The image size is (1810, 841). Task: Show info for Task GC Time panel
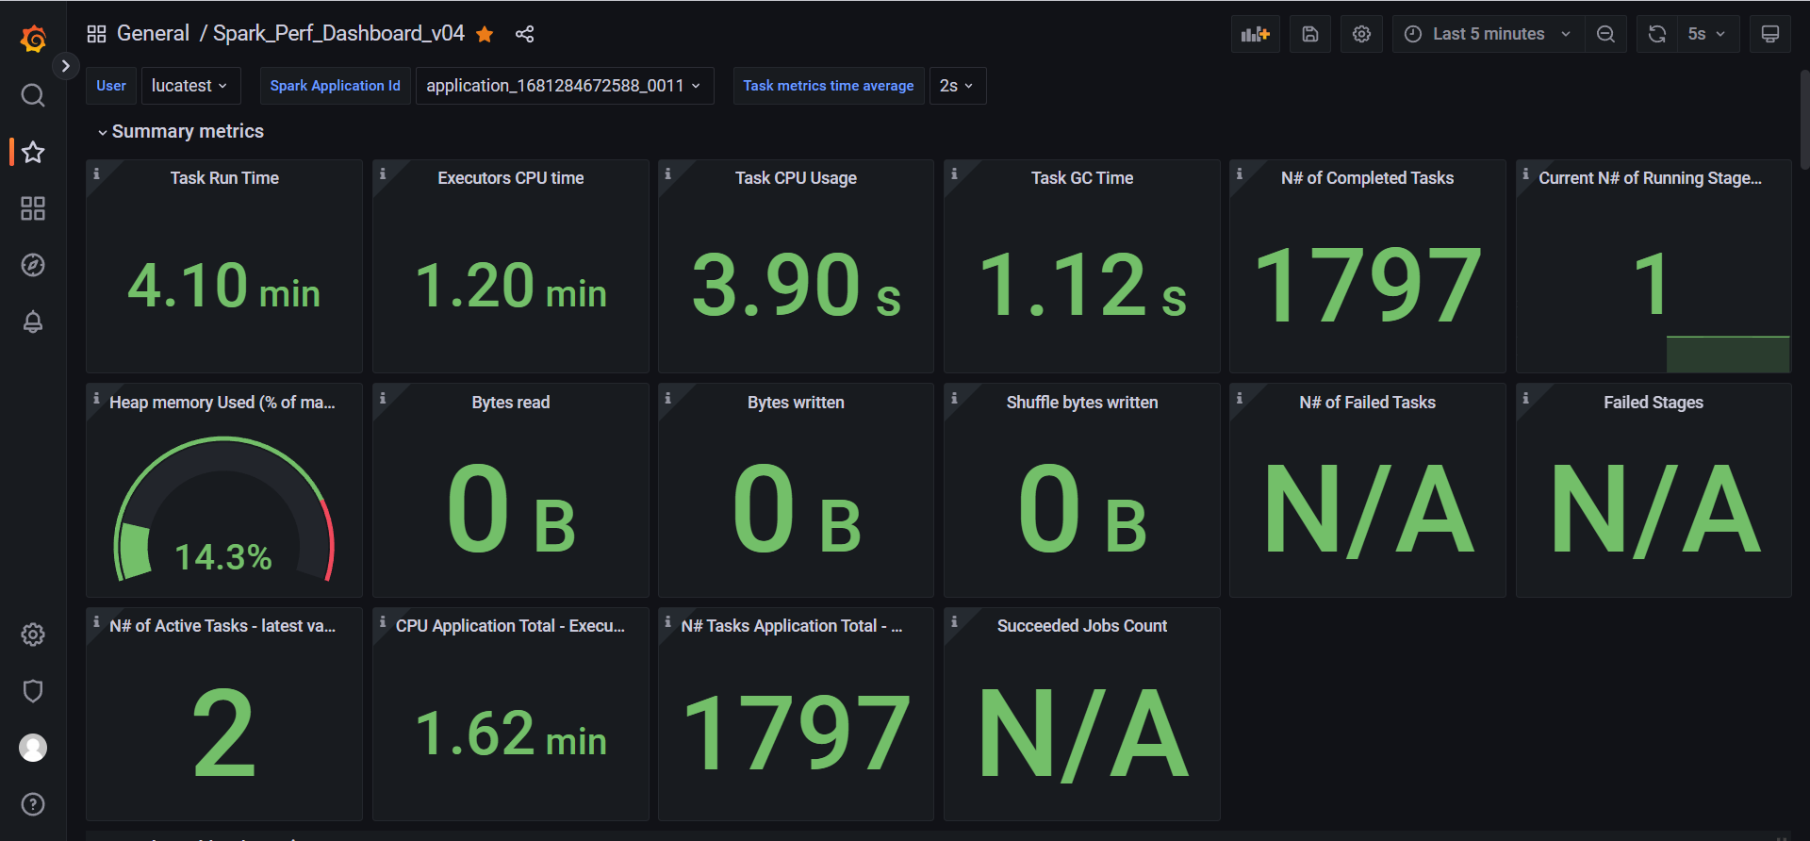point(954,173)
